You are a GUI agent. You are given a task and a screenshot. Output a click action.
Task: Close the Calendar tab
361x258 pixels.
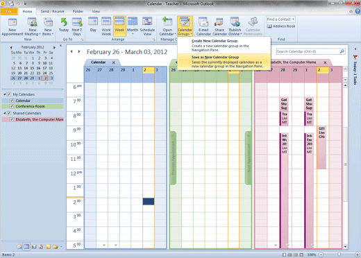[114, 62]
